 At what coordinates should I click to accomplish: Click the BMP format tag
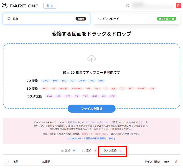tap(95, 96)
